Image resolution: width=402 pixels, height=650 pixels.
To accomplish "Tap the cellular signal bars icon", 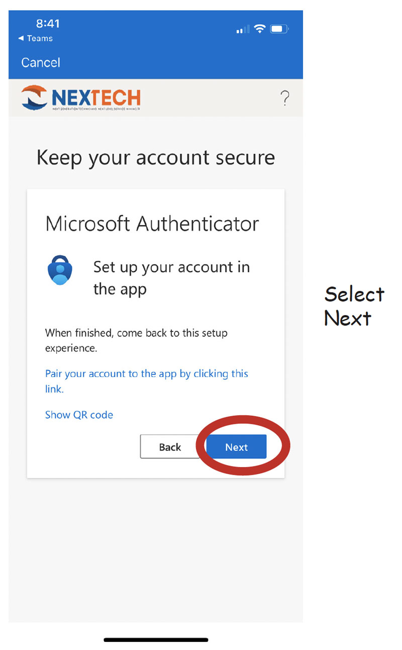I will point(242,30).
